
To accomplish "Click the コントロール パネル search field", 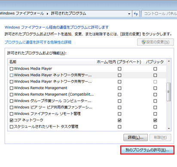I will tap(159, 14).
